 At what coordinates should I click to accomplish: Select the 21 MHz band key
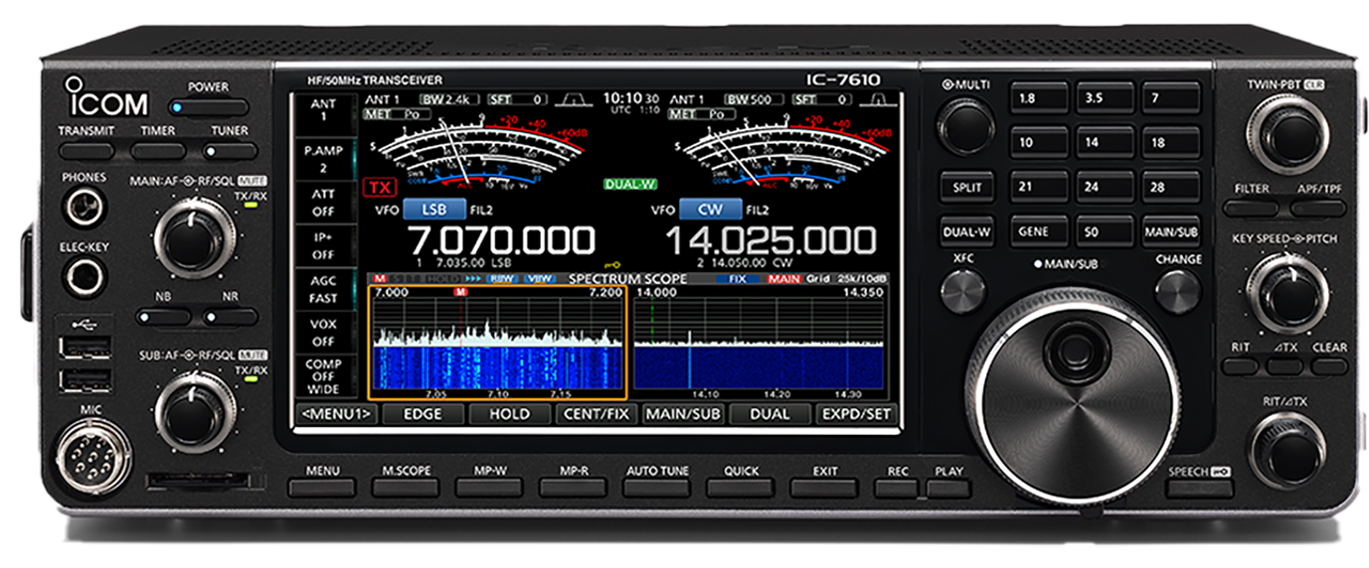(x=1040, y=187)
